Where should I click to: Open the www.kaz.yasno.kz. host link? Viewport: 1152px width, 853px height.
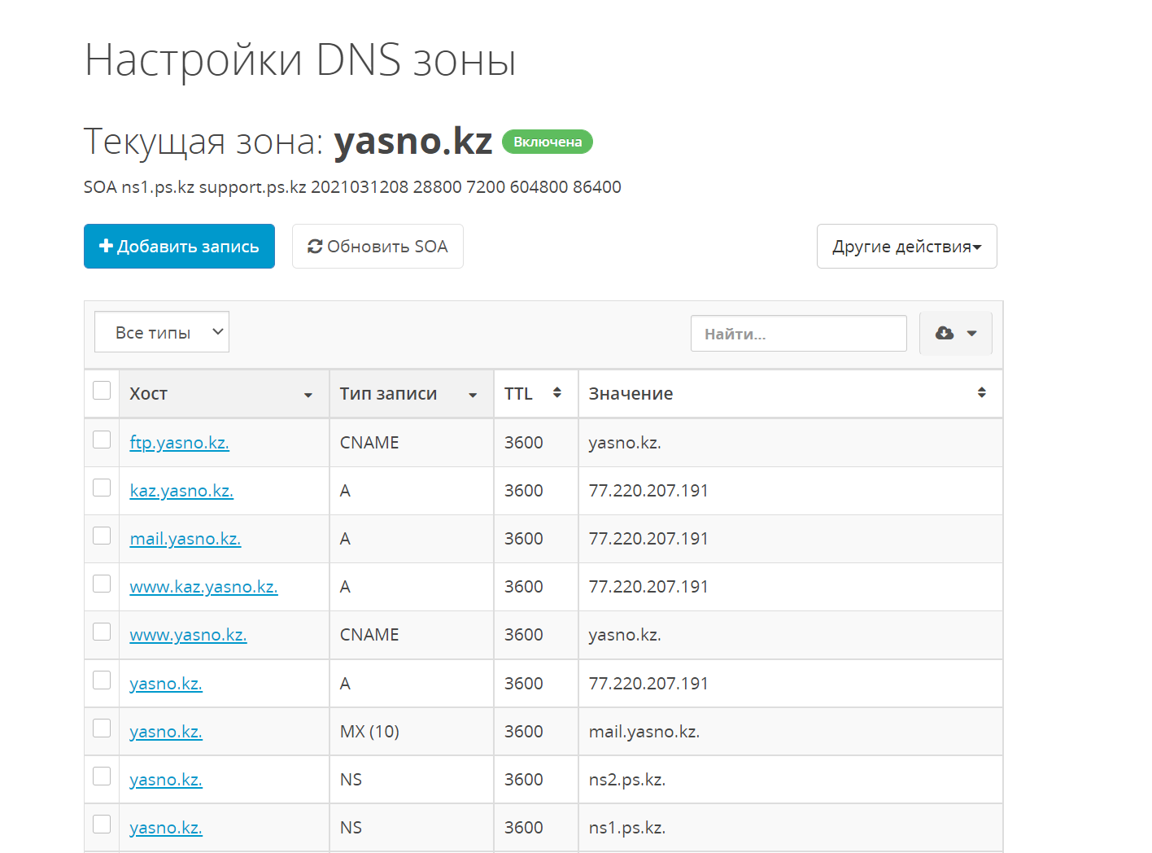pos(203,587)
